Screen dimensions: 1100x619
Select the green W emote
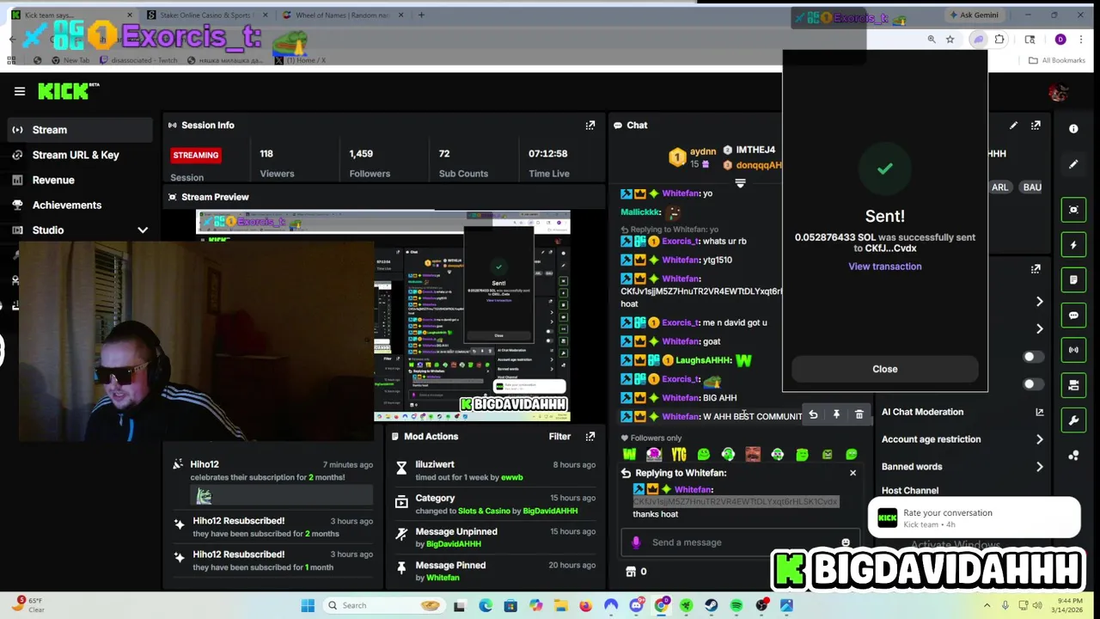pos(630,454)
